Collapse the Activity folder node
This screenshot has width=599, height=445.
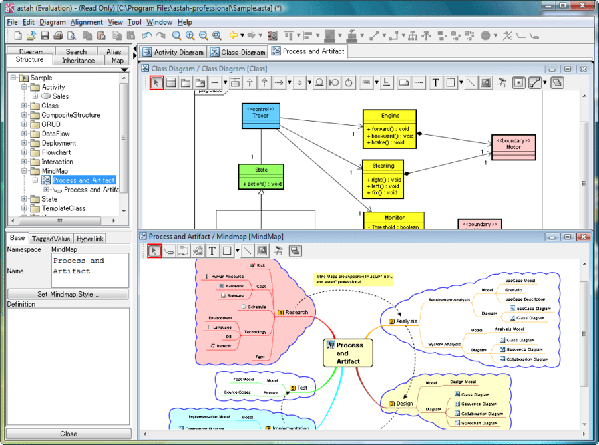point(24,87)
